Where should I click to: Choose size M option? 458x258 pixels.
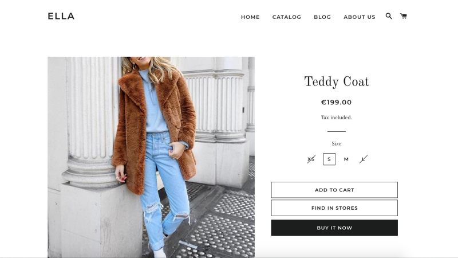pos(346,159)
